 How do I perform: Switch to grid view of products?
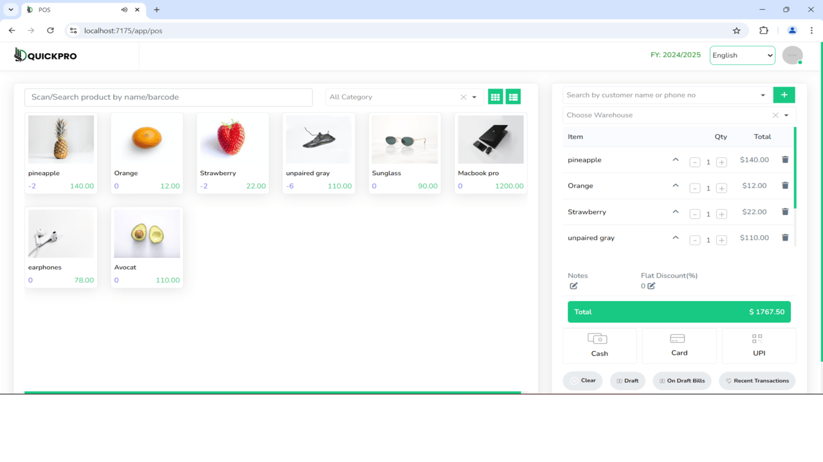pos(495,96)
